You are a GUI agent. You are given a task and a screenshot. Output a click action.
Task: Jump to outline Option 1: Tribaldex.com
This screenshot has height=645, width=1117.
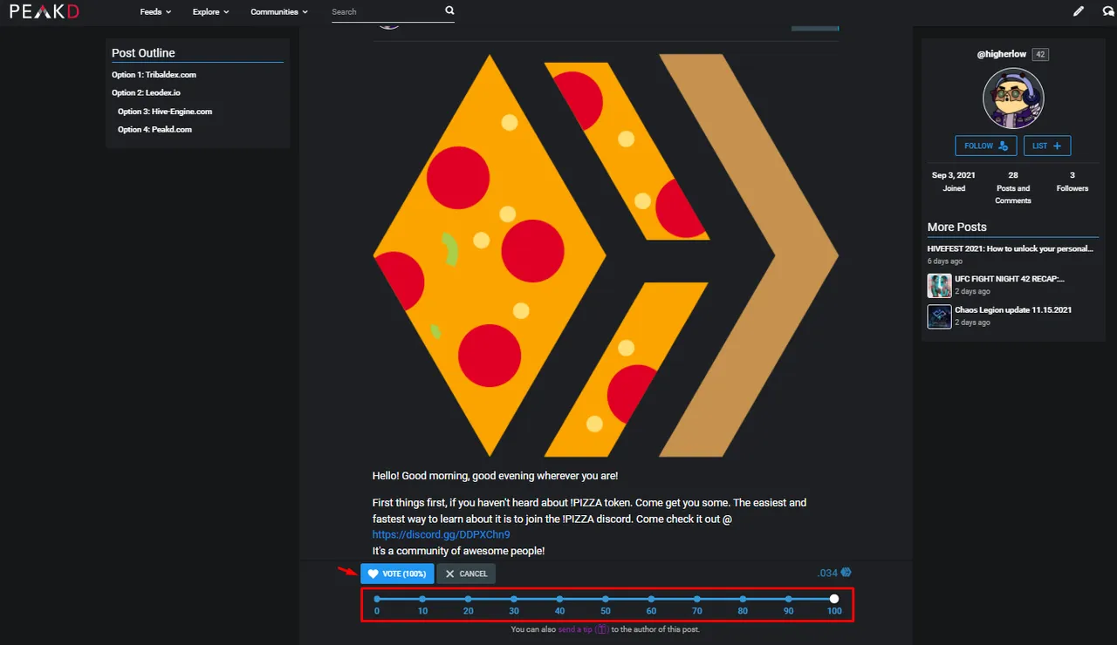click(154, 75)
